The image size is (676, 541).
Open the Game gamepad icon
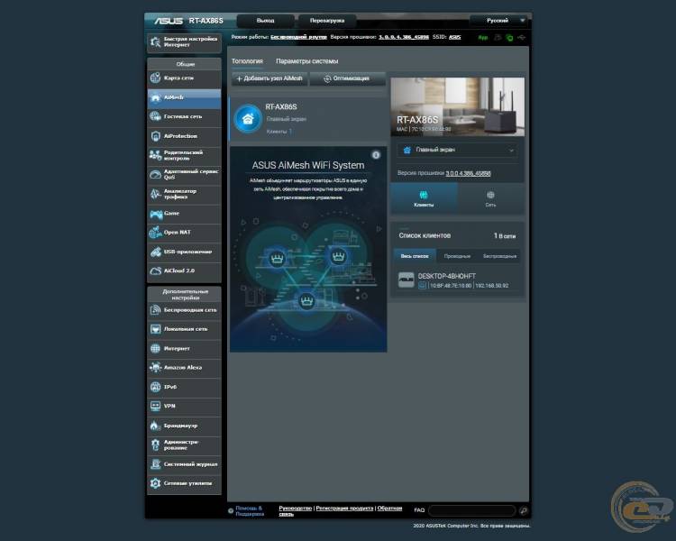point(155,213)
